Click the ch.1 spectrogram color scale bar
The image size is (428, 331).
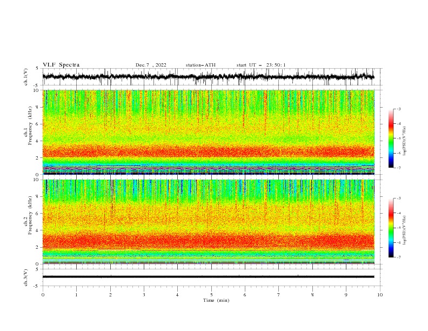(x=391, y=138)
